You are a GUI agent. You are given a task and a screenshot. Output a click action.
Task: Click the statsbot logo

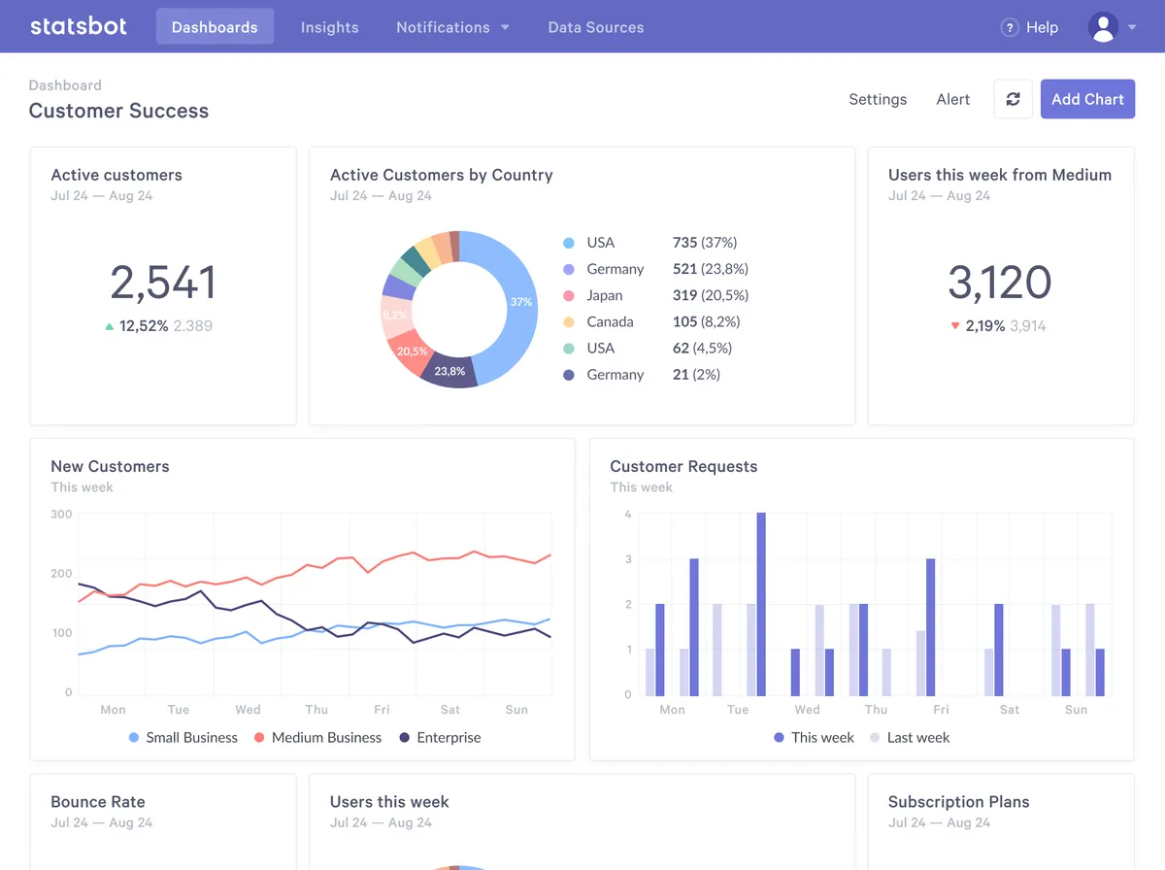point(78,26)
